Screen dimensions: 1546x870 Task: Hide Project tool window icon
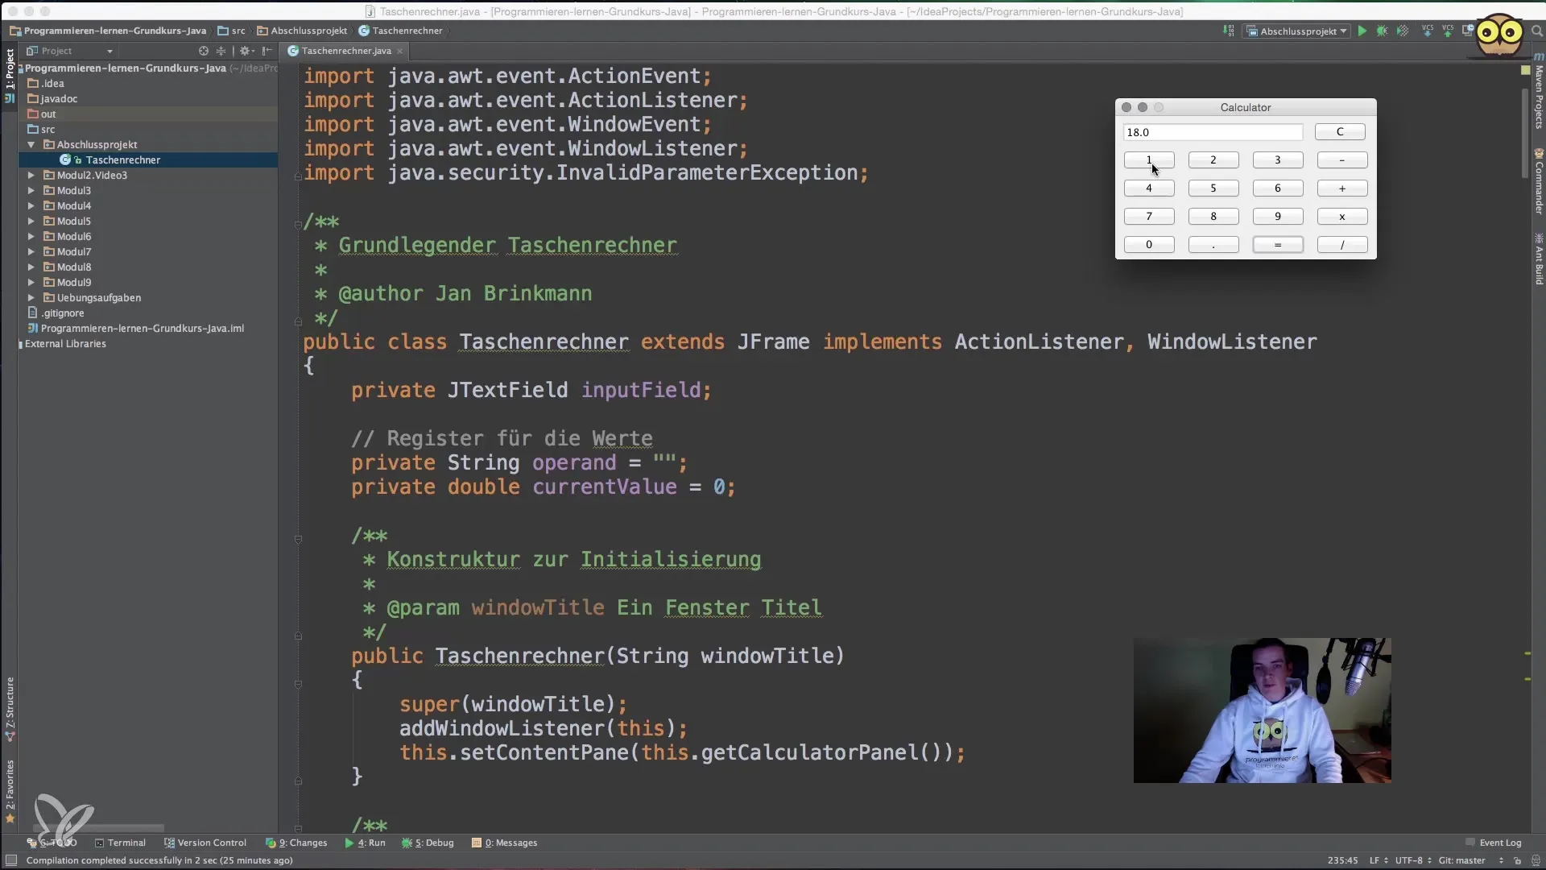(267, 51)
